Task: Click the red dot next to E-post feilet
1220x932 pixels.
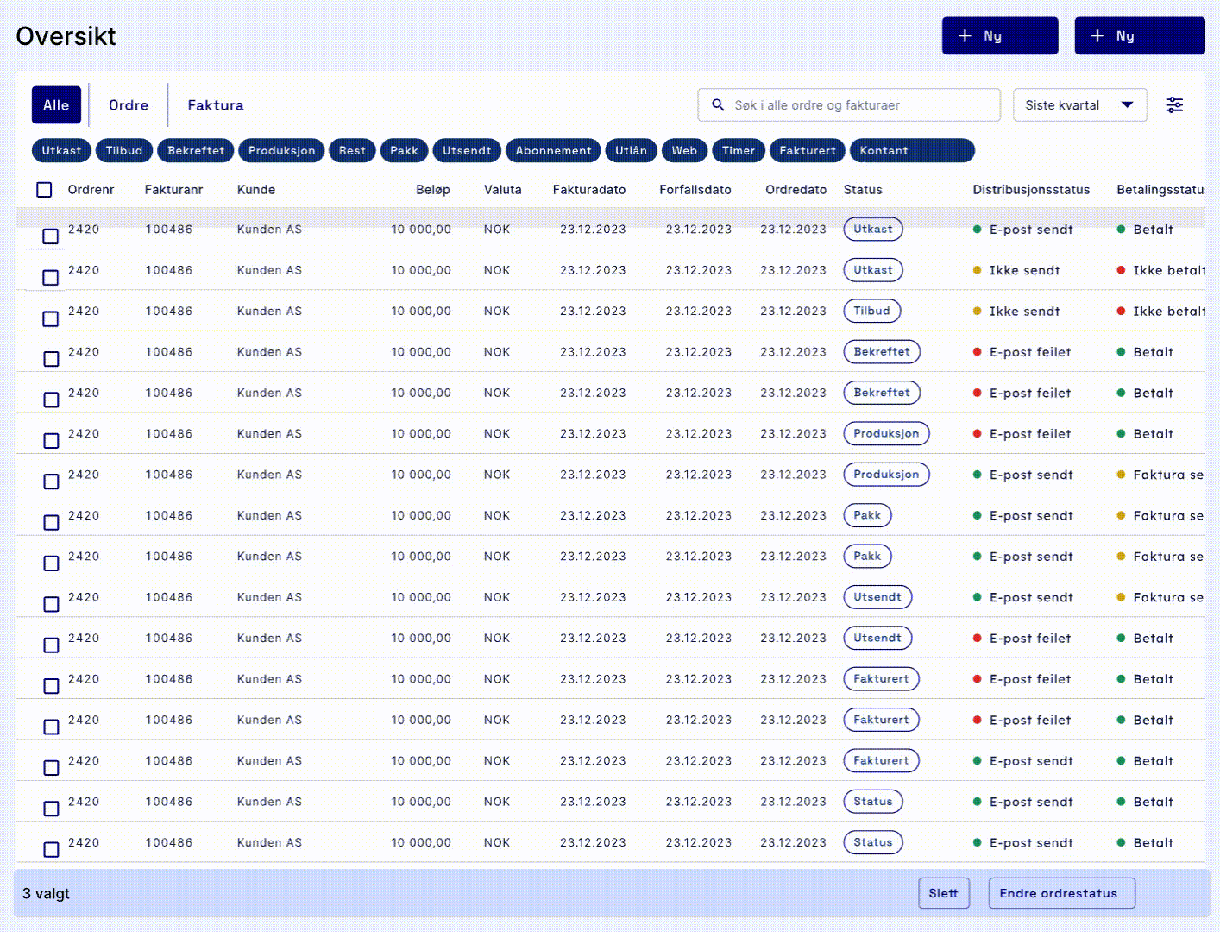Action: pos(976,352)
